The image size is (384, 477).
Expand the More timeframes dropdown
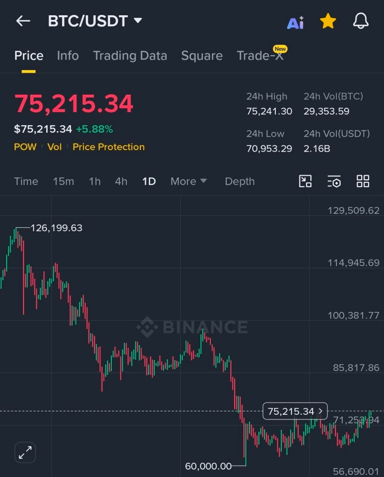coord(188,181)
